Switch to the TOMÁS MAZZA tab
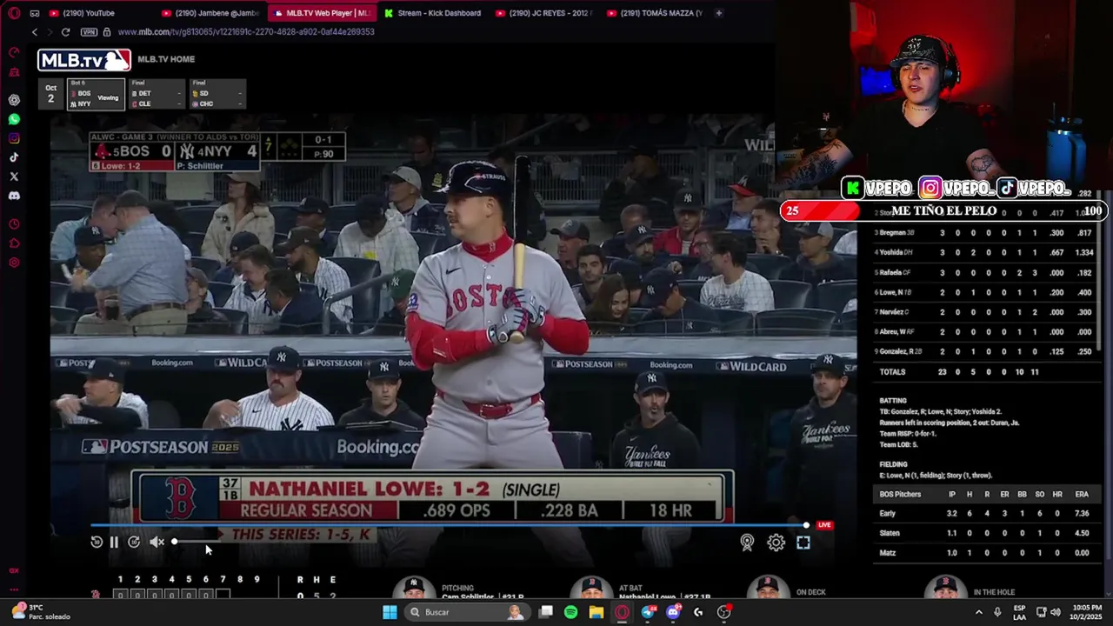Image resolution: width=1113 pixels, height=626 pixels. [x=655, y=13]
